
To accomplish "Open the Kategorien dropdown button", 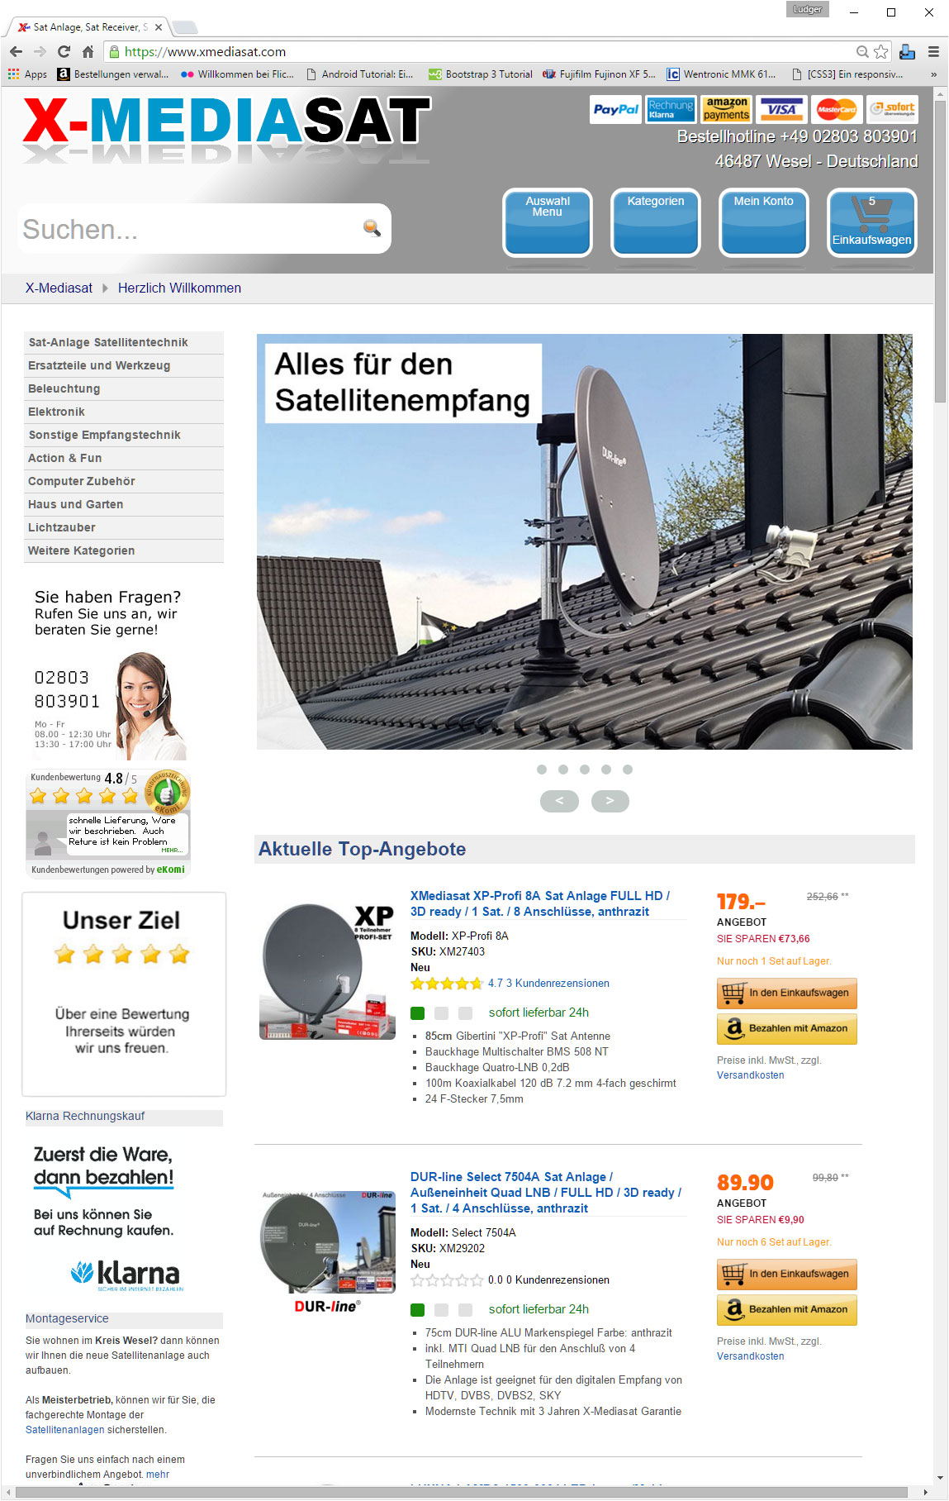I will (656, 223).
